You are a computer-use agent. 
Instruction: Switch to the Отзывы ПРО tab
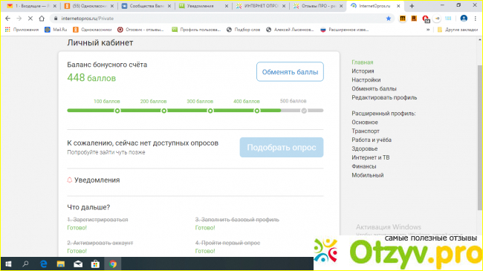click(x=317, y=6)
